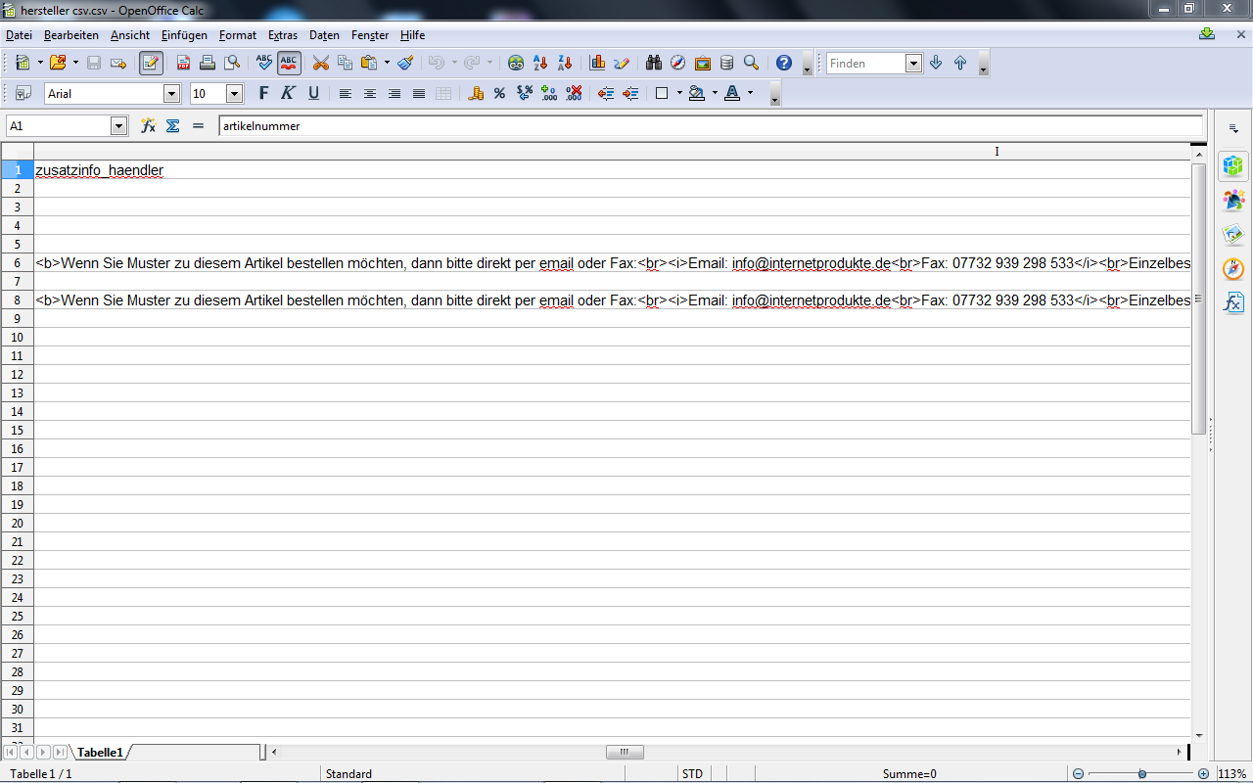This screenshot has width=1253, height=783.
Task: Open the Extras menu
Action: click(x=283, y=35)
